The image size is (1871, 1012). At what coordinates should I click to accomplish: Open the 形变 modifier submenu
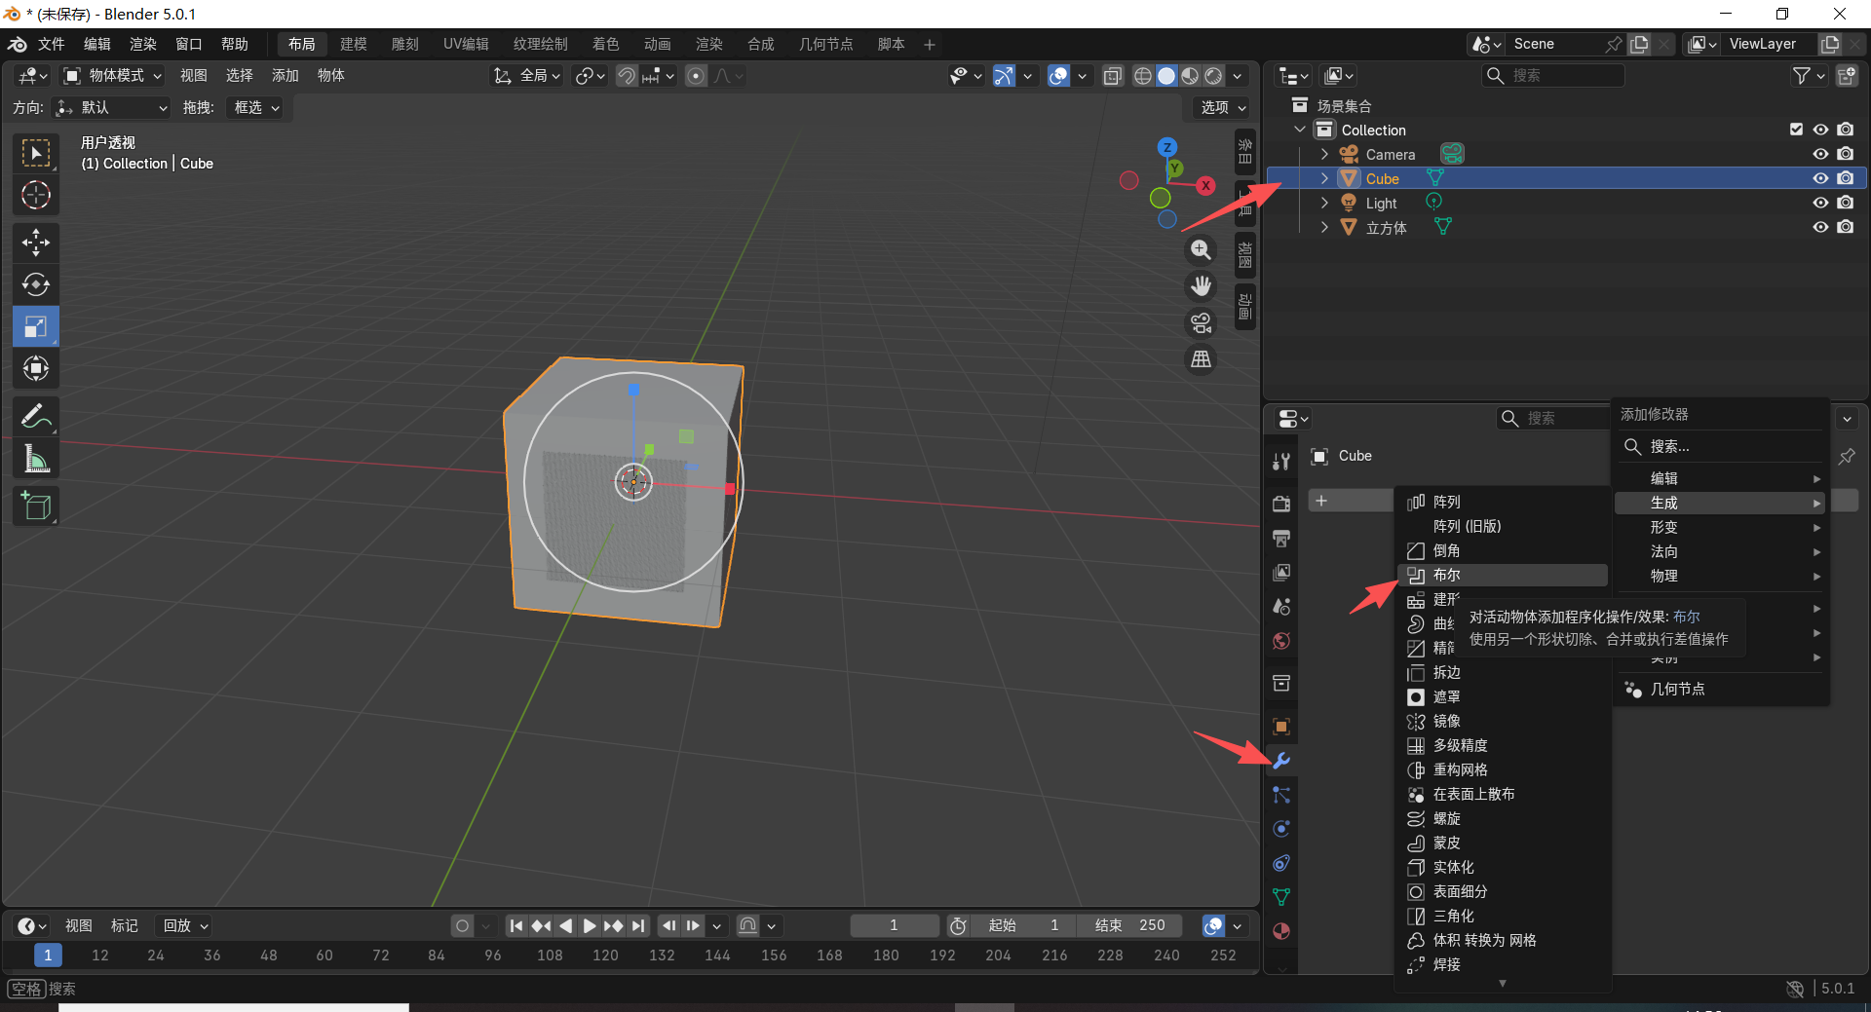coord(1721,527)
